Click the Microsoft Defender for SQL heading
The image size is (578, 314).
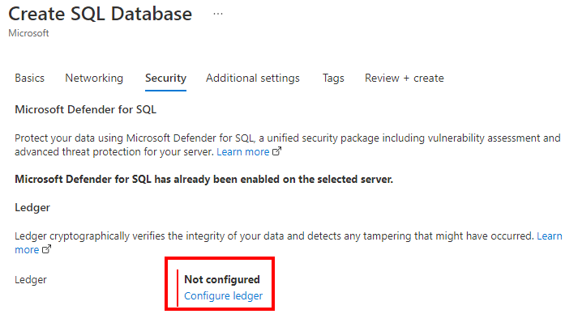[x=85, y=110]
